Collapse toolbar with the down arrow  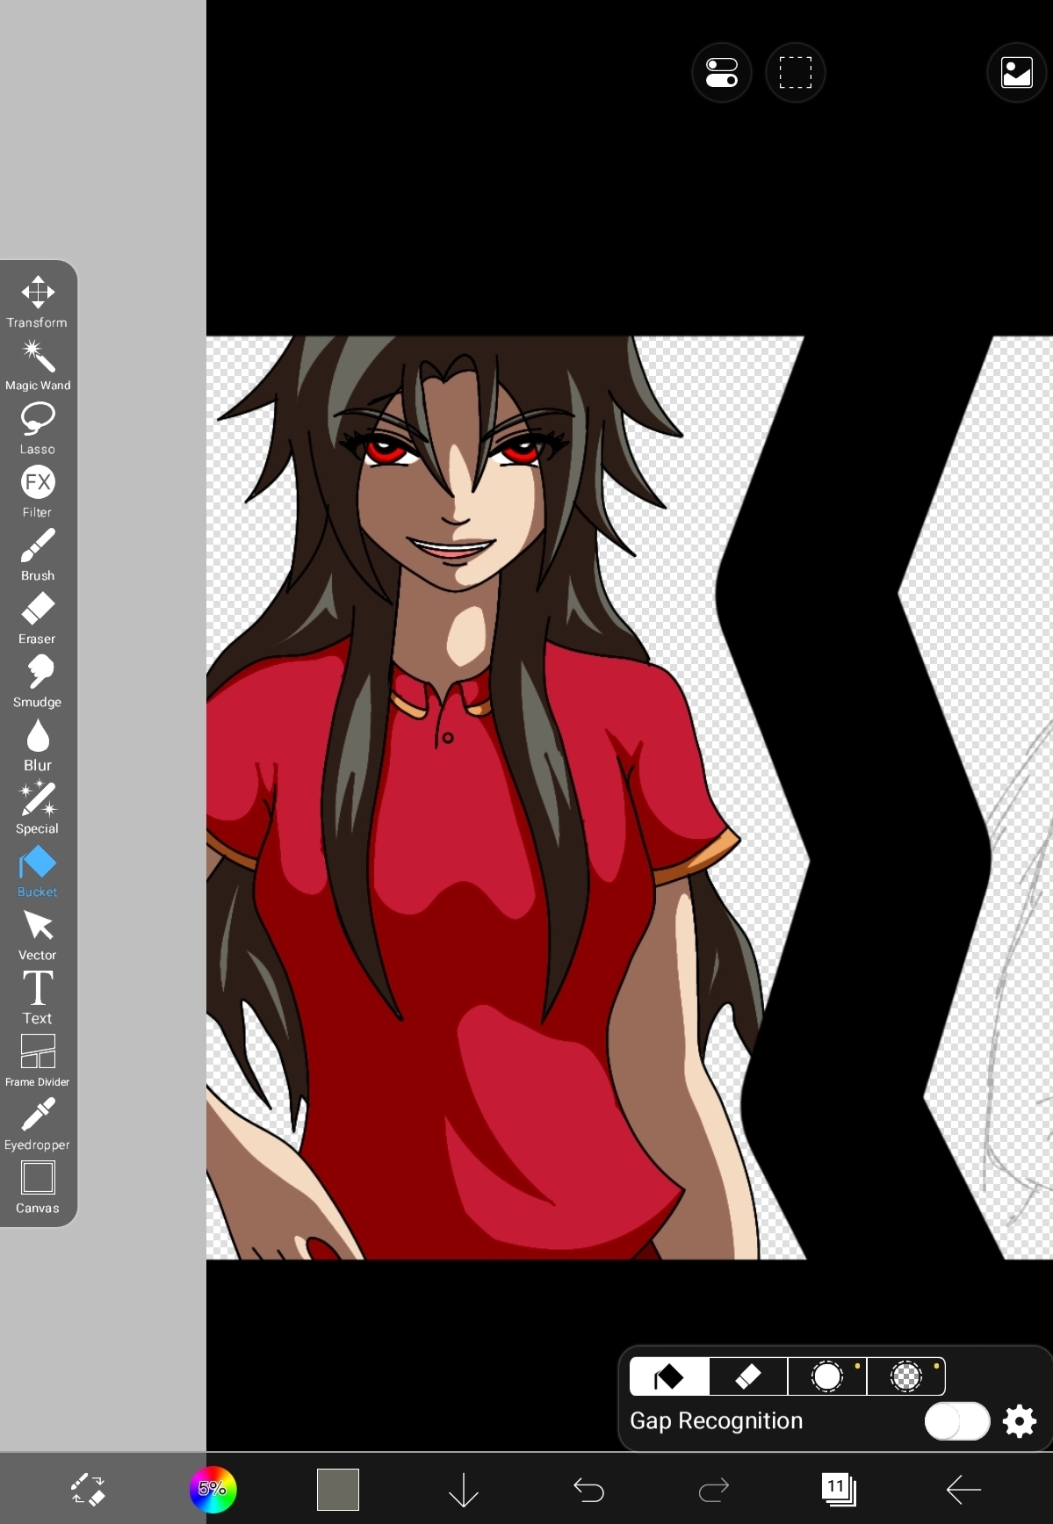pos(463,1489)
